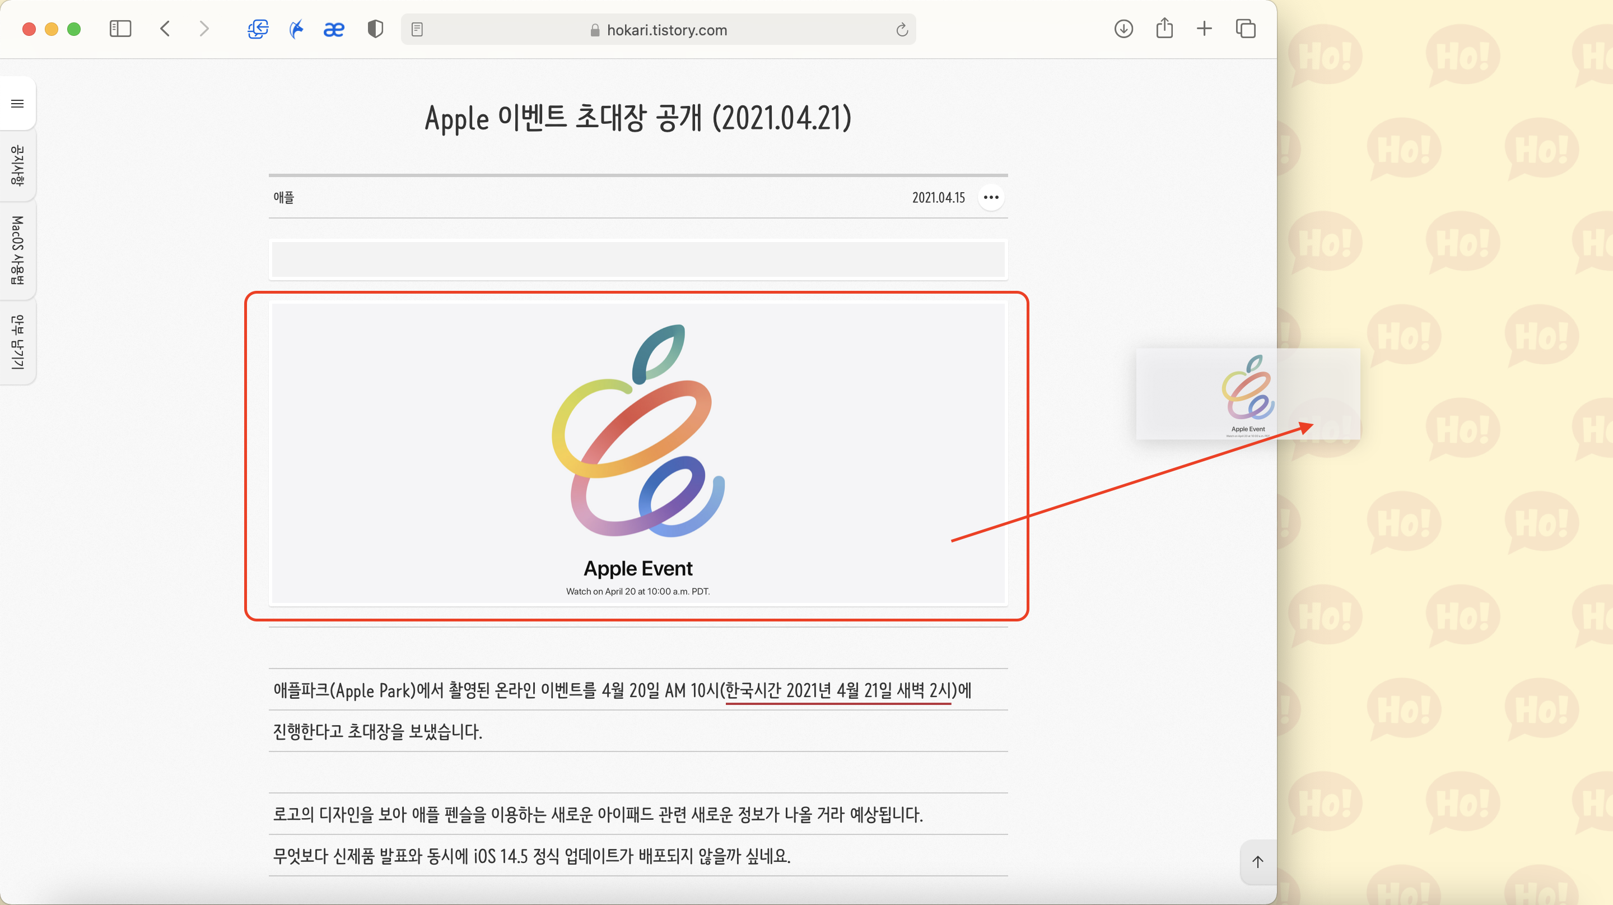
Task: Click the scroll-to-top arrow button
Action: pyautogui.click(x=1257, y=862)
